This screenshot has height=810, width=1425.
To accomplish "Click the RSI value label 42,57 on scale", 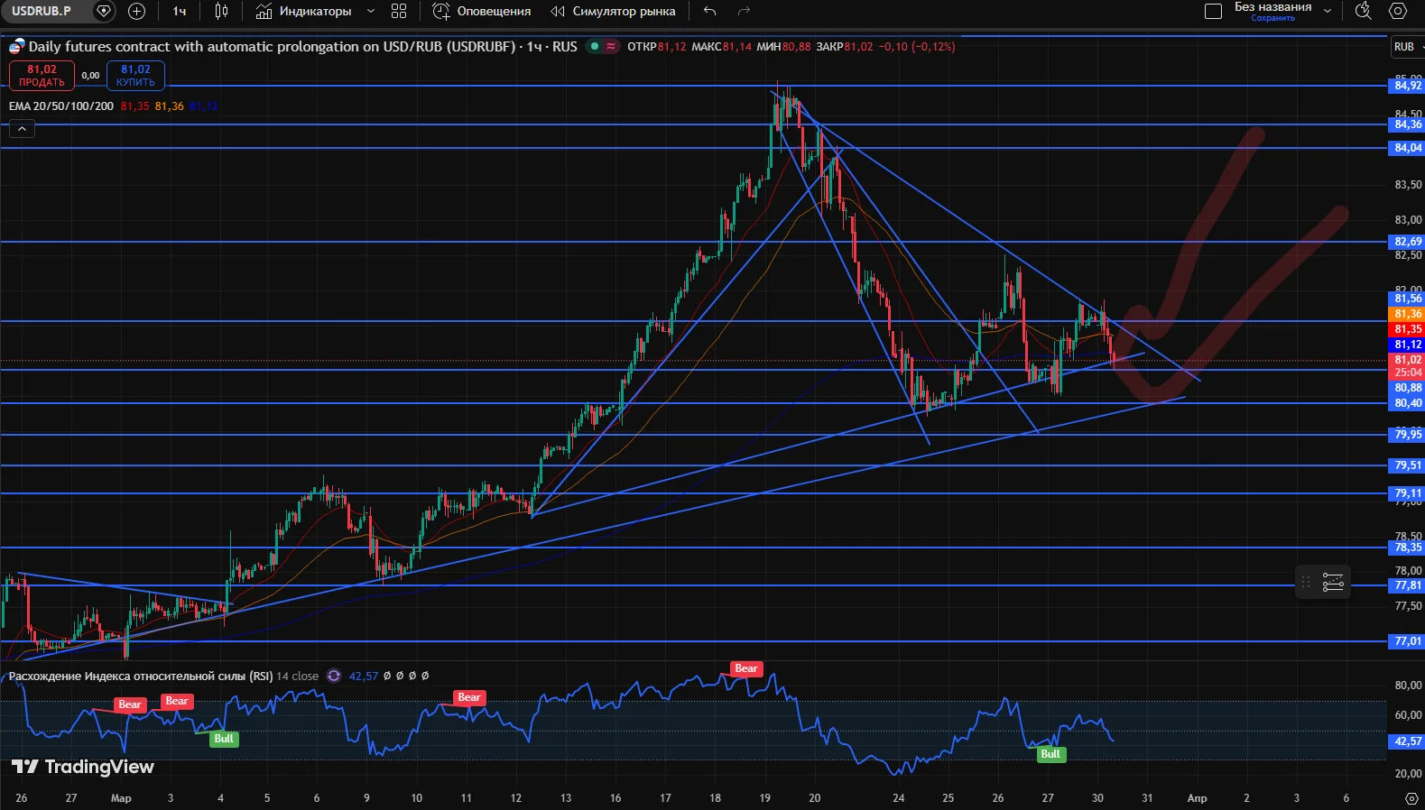I will point(1407,741).
